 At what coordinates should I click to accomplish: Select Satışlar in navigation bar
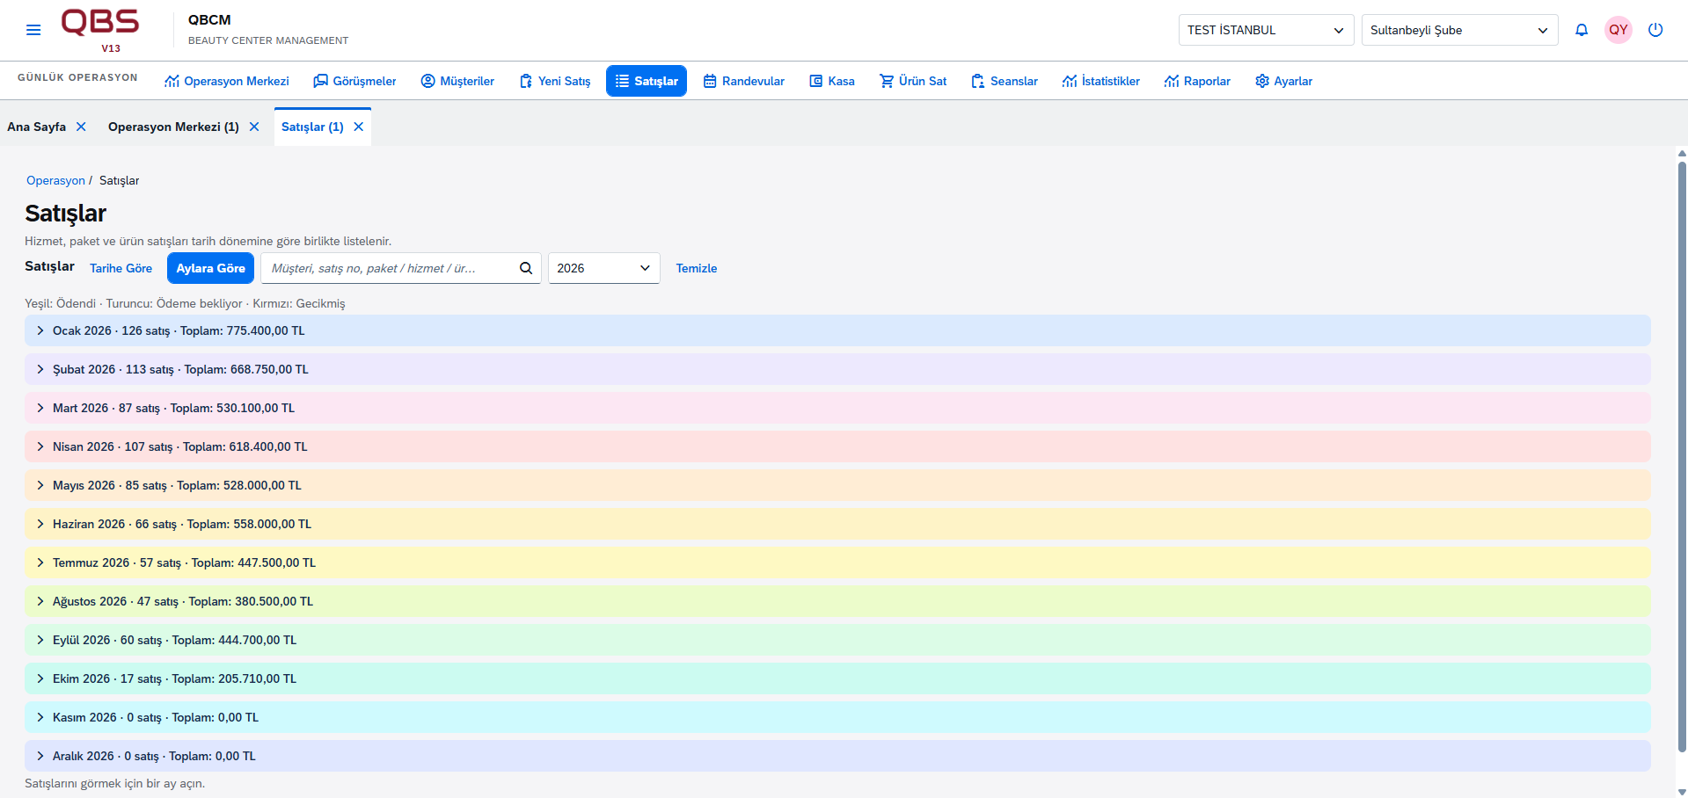[647, 81]
